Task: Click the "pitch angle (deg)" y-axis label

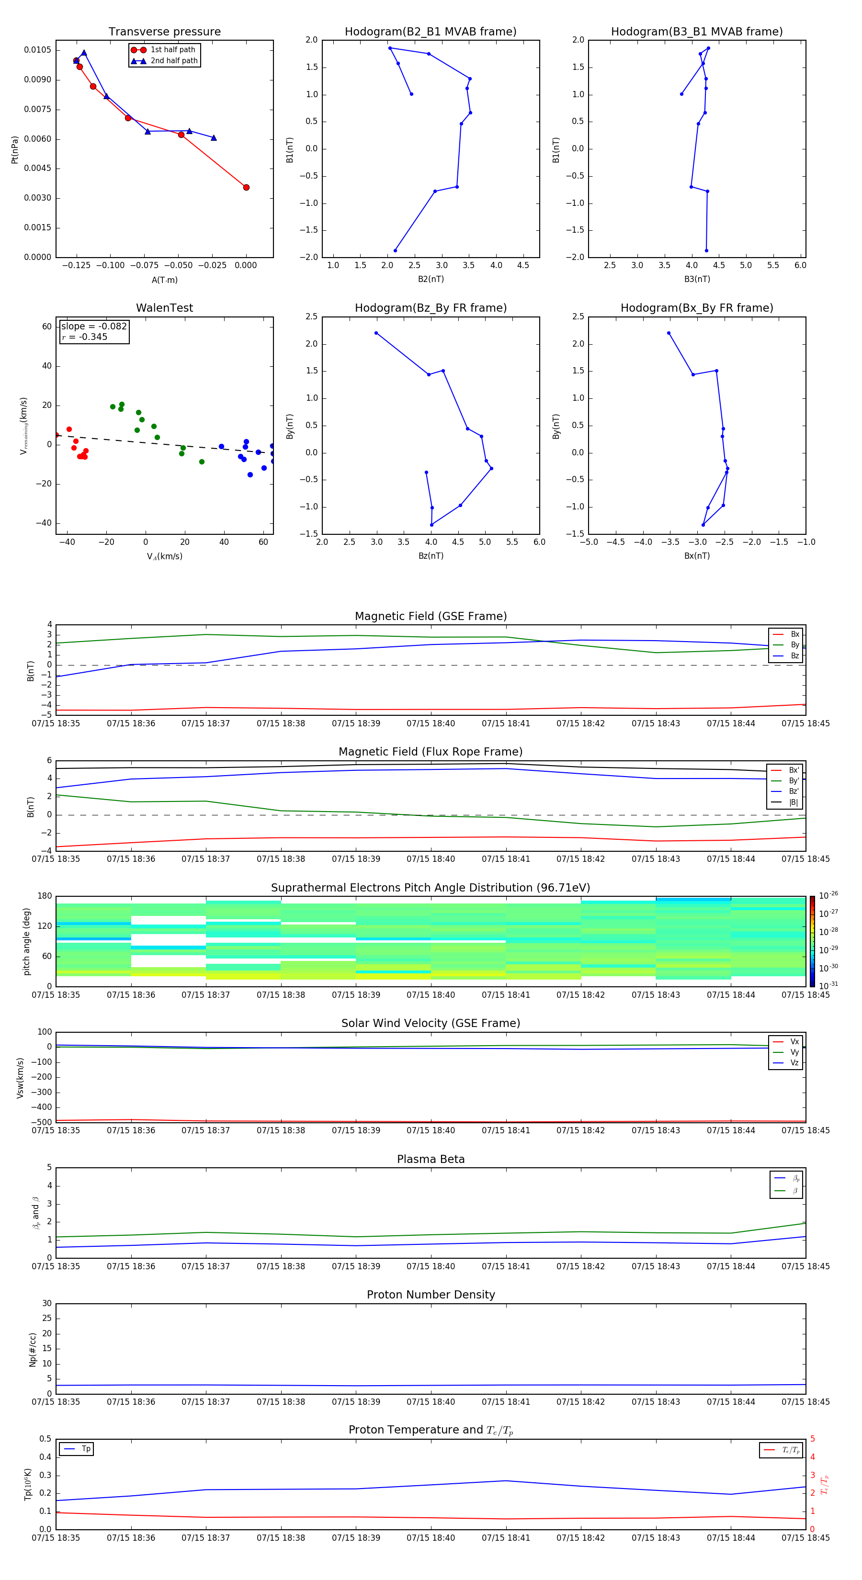Action: (x=26, y=941)
